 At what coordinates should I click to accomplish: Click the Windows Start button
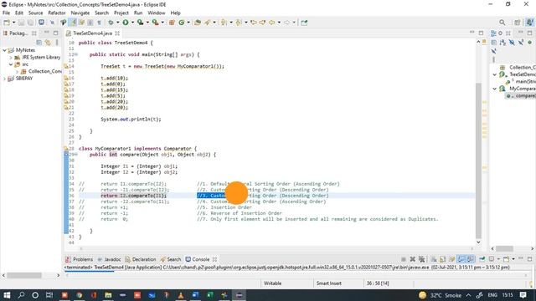click(x=7, y=295)
